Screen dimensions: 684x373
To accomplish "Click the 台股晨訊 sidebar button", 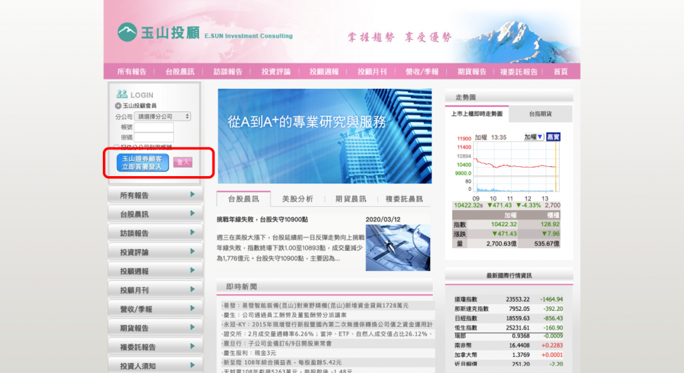I will [155, 214].
